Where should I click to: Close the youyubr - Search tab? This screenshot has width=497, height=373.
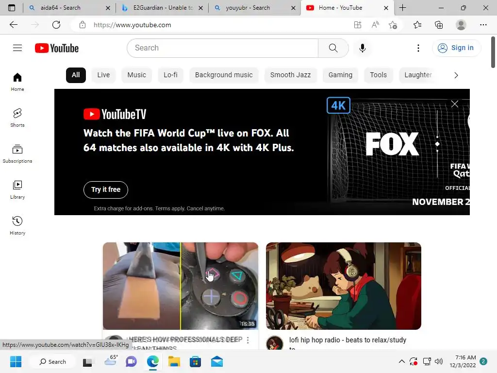click(x=294, y=8)
